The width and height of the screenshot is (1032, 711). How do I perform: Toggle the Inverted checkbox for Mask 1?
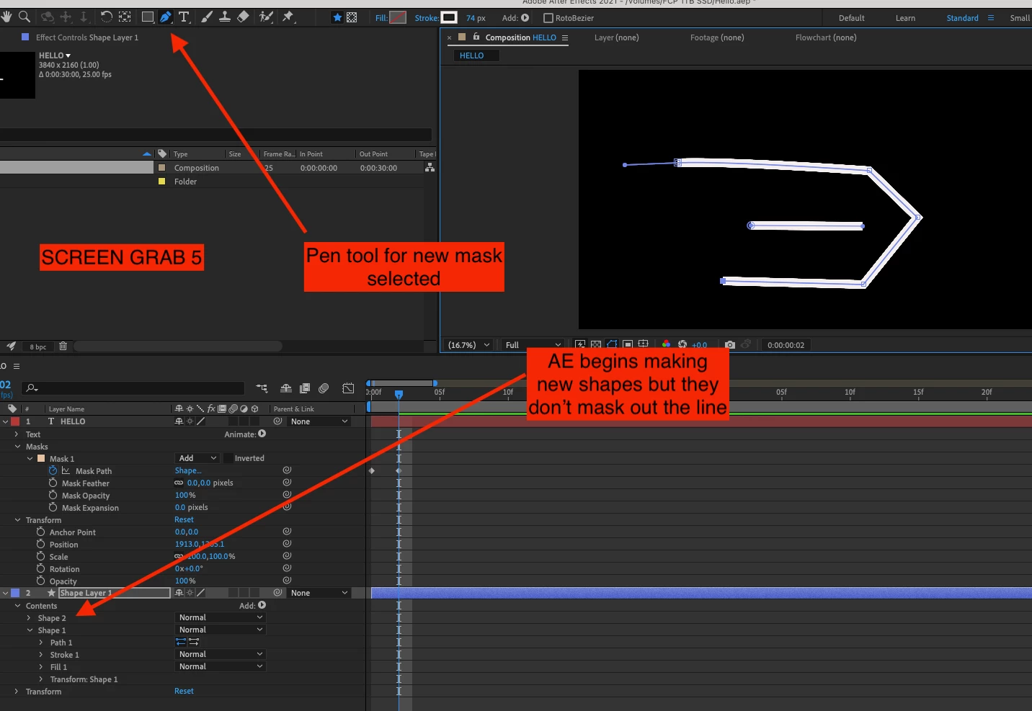coord(228,458)
